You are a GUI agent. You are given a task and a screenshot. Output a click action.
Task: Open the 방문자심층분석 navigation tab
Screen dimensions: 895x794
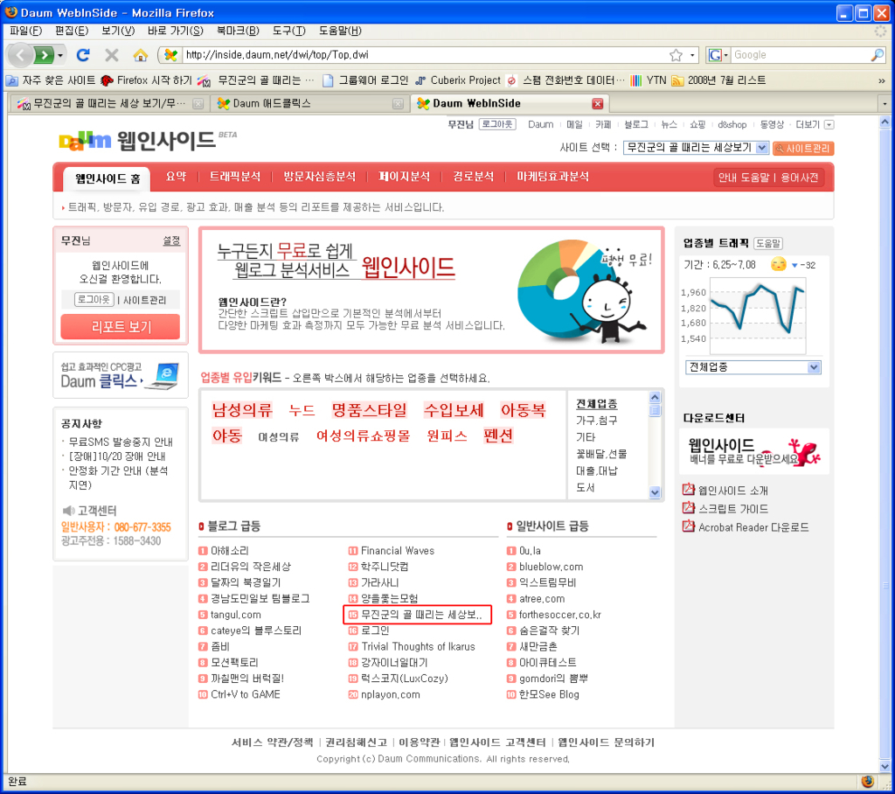point(320,177)
